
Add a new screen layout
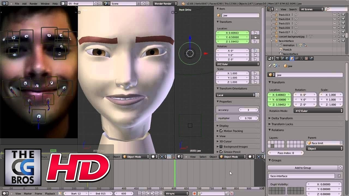[96, 4]
